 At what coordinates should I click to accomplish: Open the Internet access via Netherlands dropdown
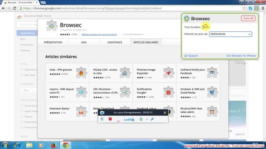pyautogui.click(x=230, y=34)
